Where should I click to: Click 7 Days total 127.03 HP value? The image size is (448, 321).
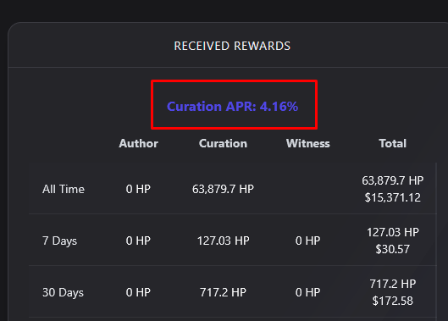[393, 232]
